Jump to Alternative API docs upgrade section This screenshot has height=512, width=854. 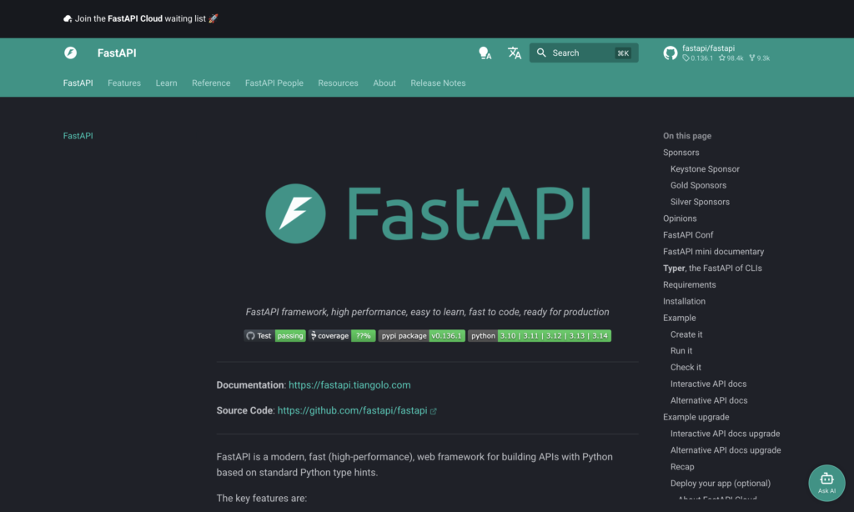click(726, 450)
